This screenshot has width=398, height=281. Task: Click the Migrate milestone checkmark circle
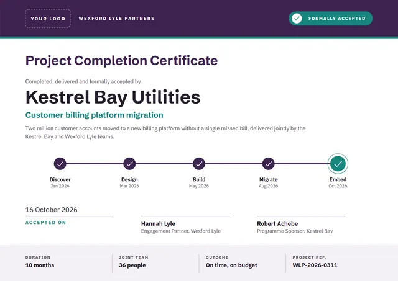point(268,164)
